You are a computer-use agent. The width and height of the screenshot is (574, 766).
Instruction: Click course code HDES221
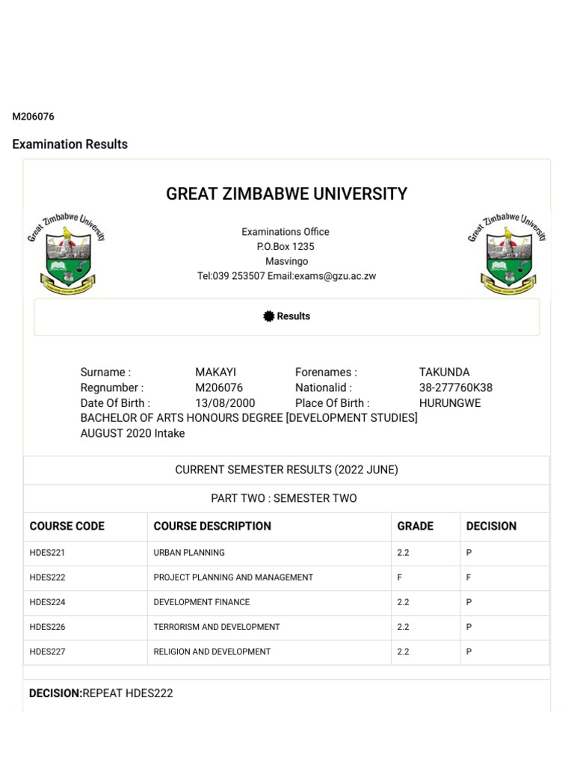[x=47, y=553]
